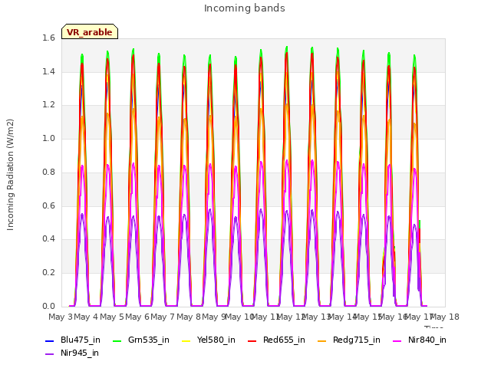The image size is (491, 368).
Task: Click the Grn535_in legend label
Action: (x=149, y=340)
